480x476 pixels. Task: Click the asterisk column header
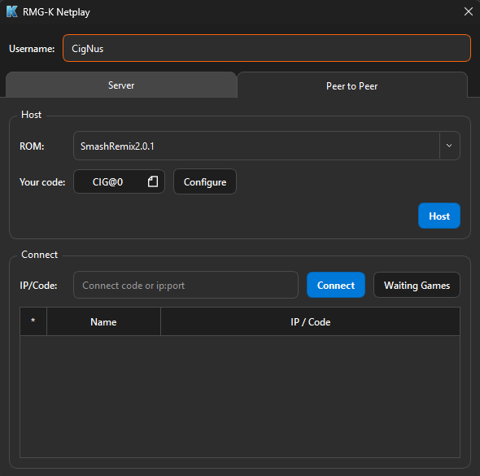point(33,321)
